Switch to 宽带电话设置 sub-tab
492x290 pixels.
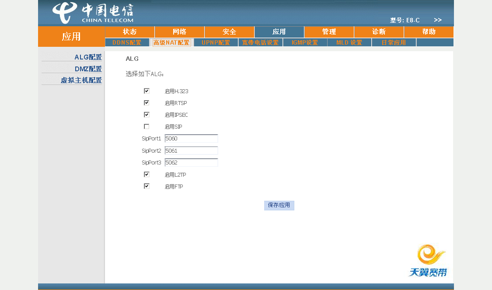coord(261,42)
